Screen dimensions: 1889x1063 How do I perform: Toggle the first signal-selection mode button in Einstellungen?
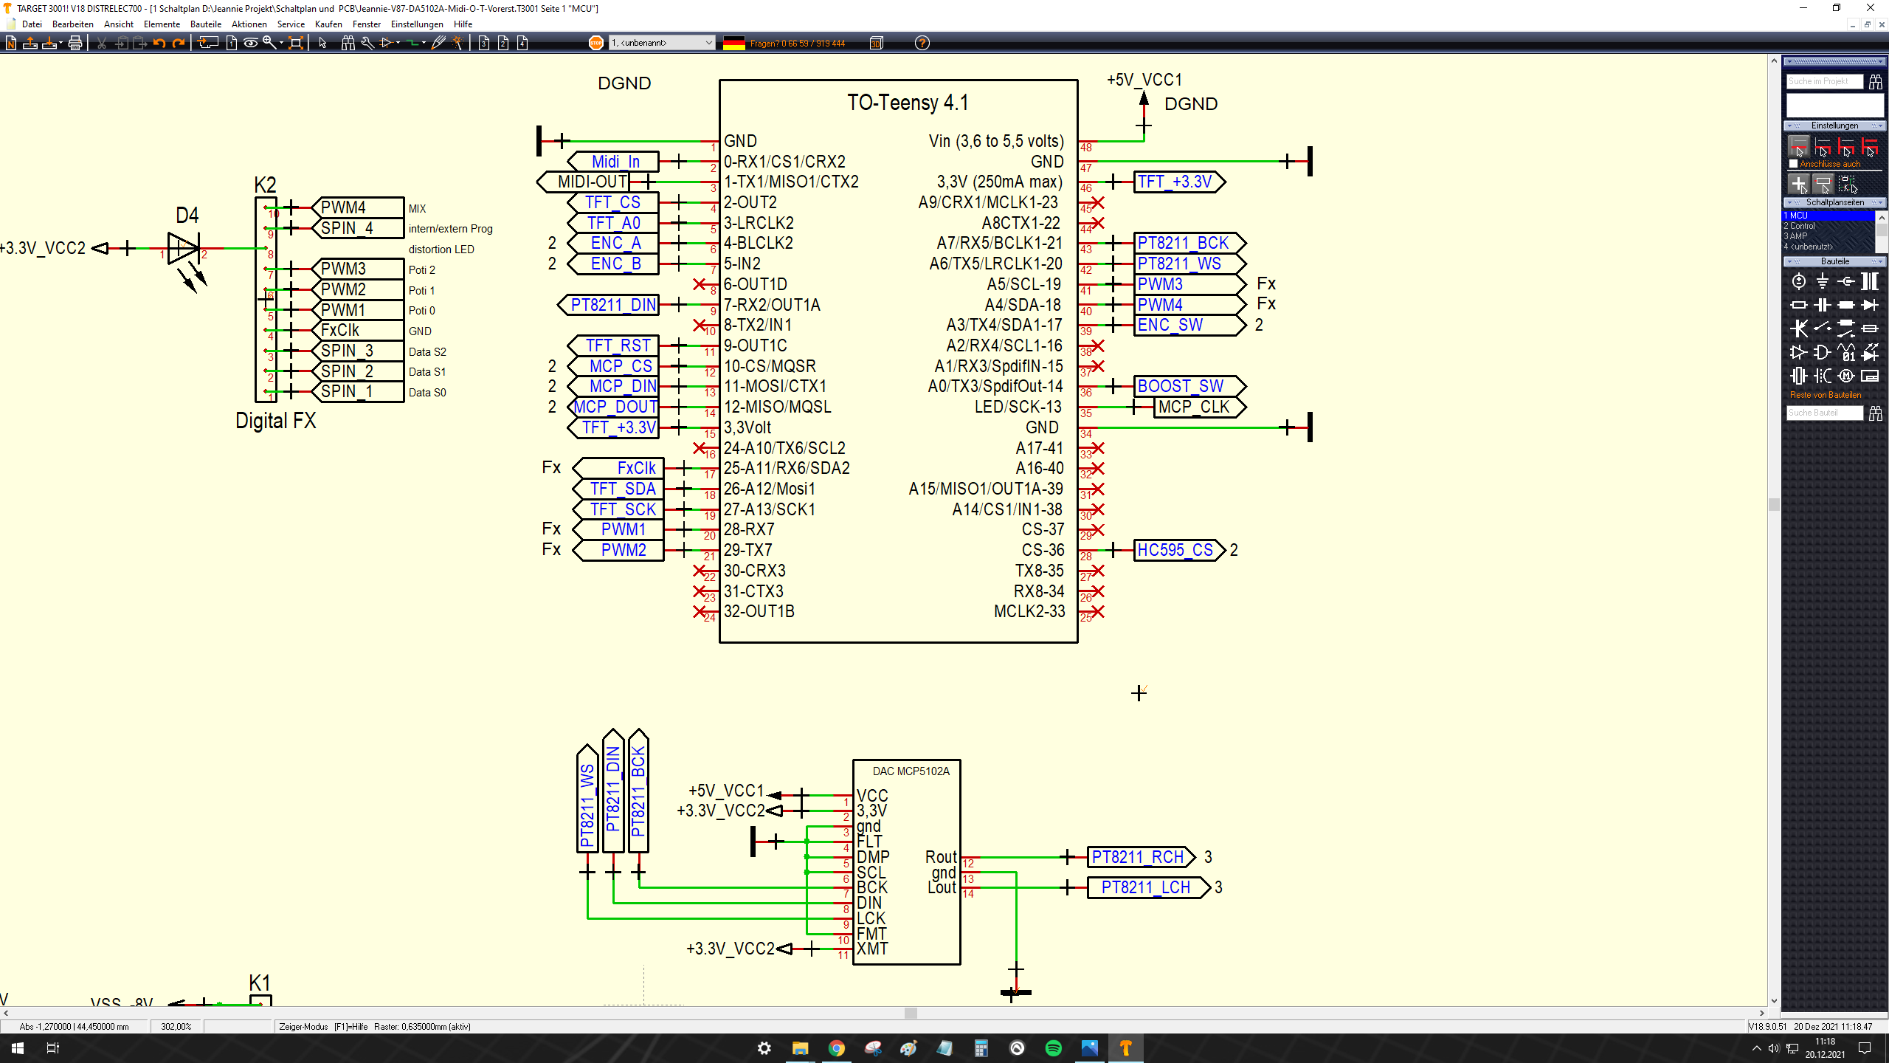click(x=1799, y=146)
